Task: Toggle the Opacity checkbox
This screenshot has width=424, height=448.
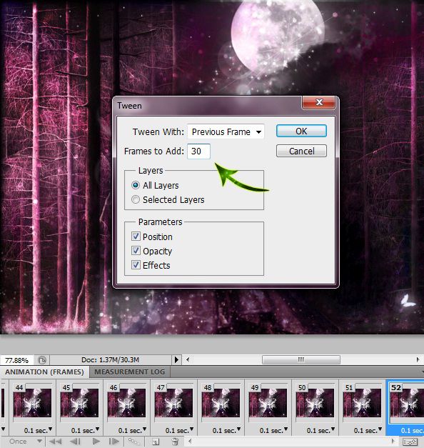Action: point(136,251)
